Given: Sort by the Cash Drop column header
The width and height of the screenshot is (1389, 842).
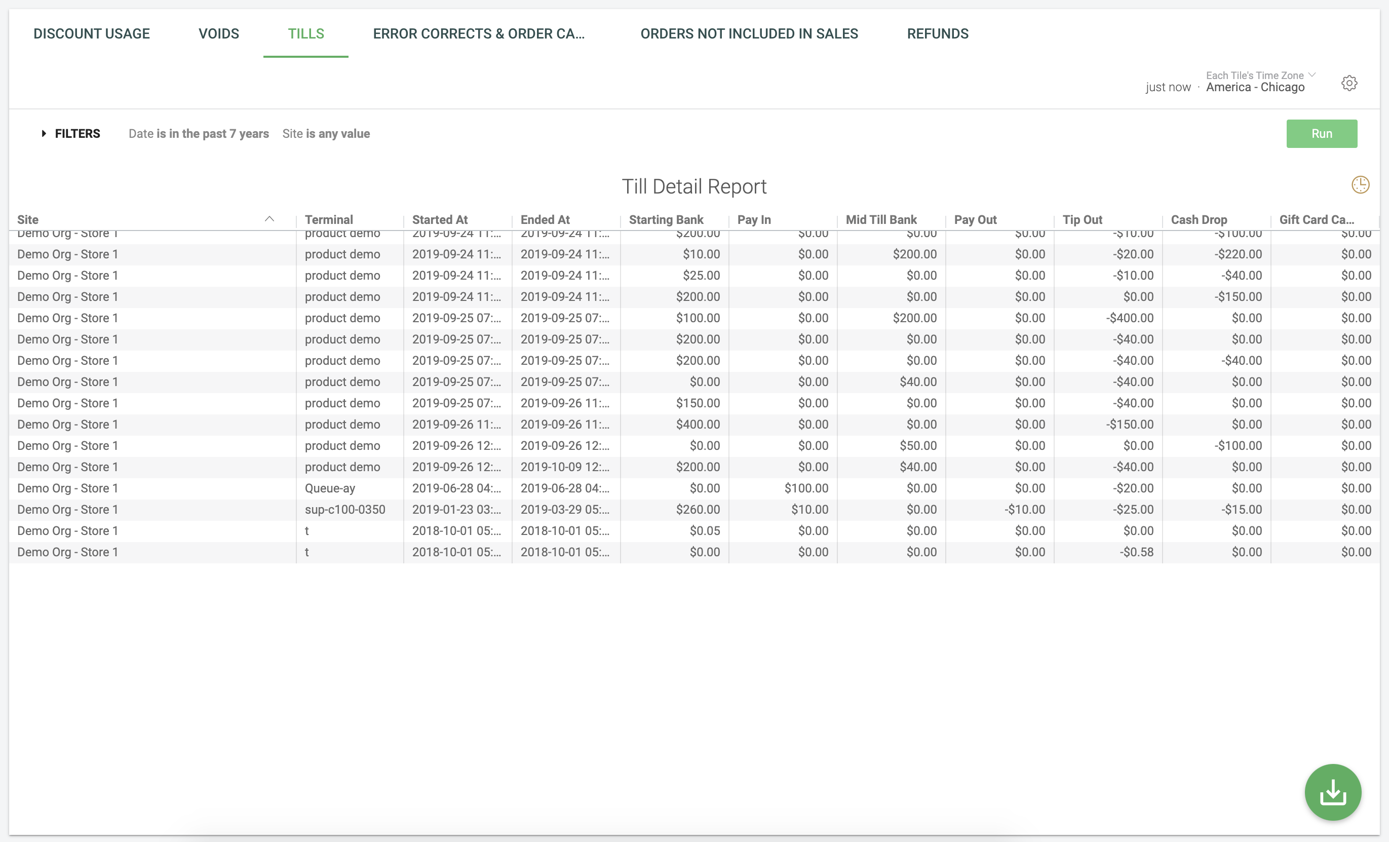Looking at the screenshot, I should pyautogui.click(x=1199, y=219).
